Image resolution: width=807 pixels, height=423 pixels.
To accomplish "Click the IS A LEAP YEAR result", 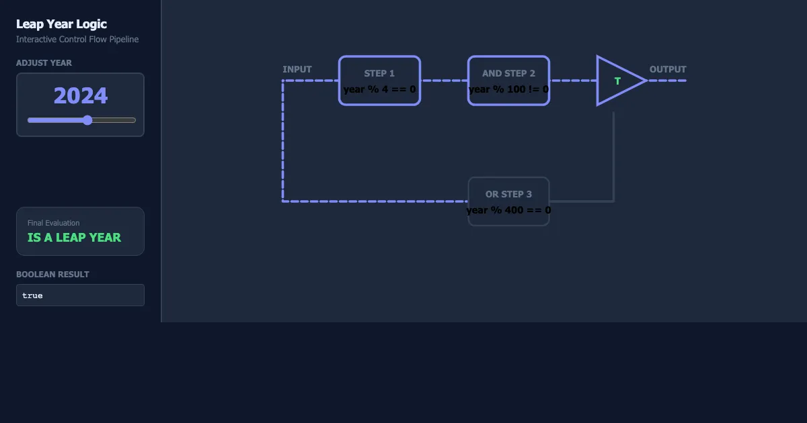I will [x=74, y=237].
